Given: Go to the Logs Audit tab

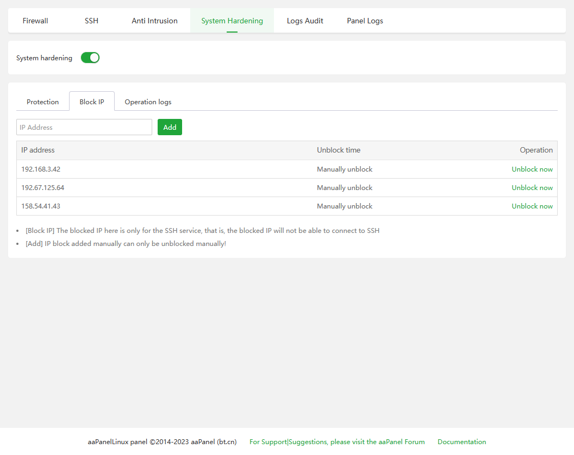Looking at the screenshot, I should pyautogui.click(x=305, y=21).
